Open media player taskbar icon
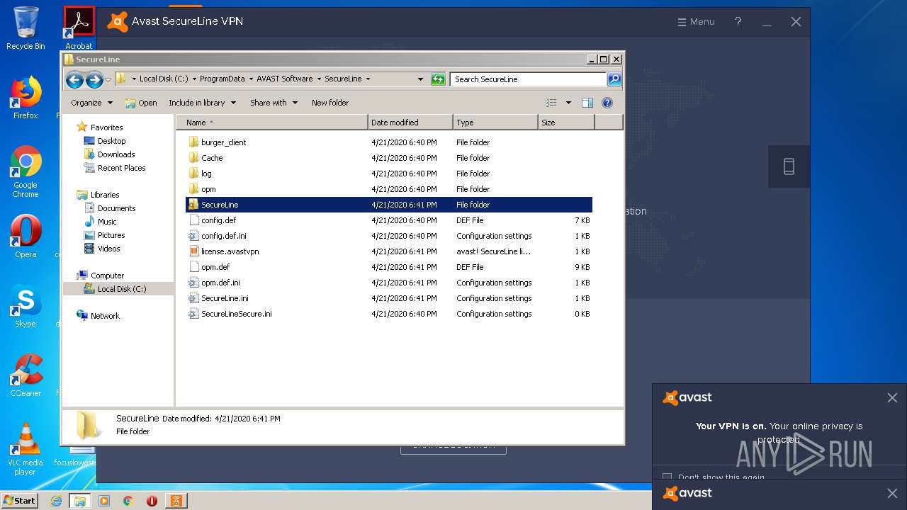 coord(104,501)
